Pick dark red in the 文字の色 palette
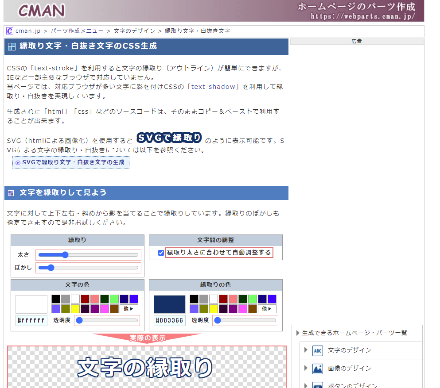 coord(85,299)
